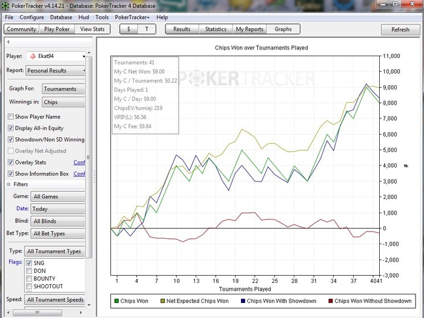Open the Help menu
424x318 pixels.
pos(162,18)
